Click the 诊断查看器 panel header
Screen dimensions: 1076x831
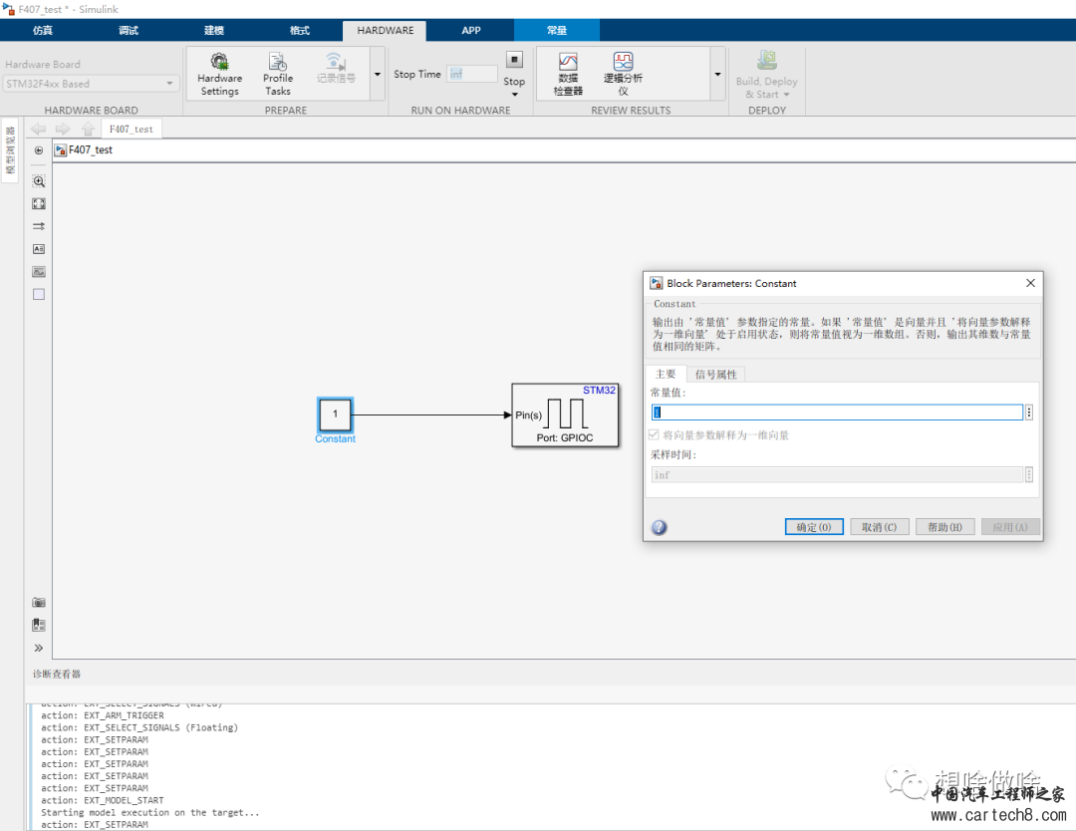tap(57, 674)
